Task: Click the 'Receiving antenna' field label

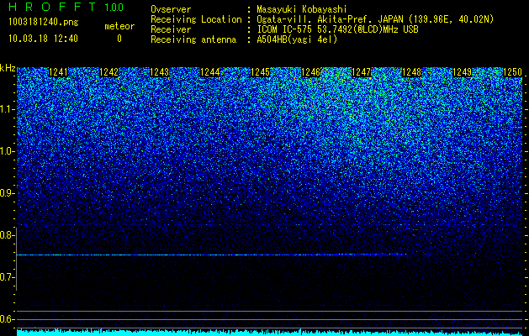Action: point(193,39)
